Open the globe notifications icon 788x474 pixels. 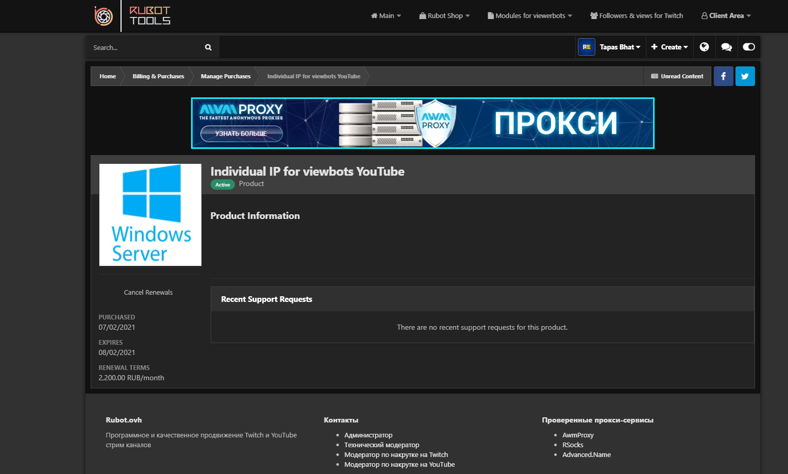pyautogui.click(x=704, y=47)
